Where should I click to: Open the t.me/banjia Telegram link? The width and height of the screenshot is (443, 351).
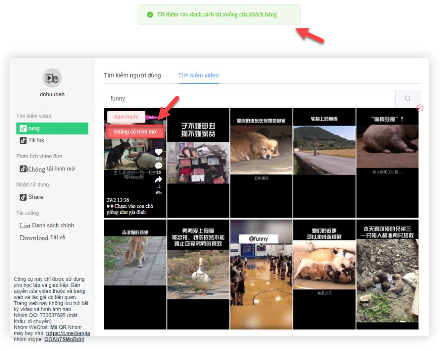pyautogui.click(x=68, y=333)
